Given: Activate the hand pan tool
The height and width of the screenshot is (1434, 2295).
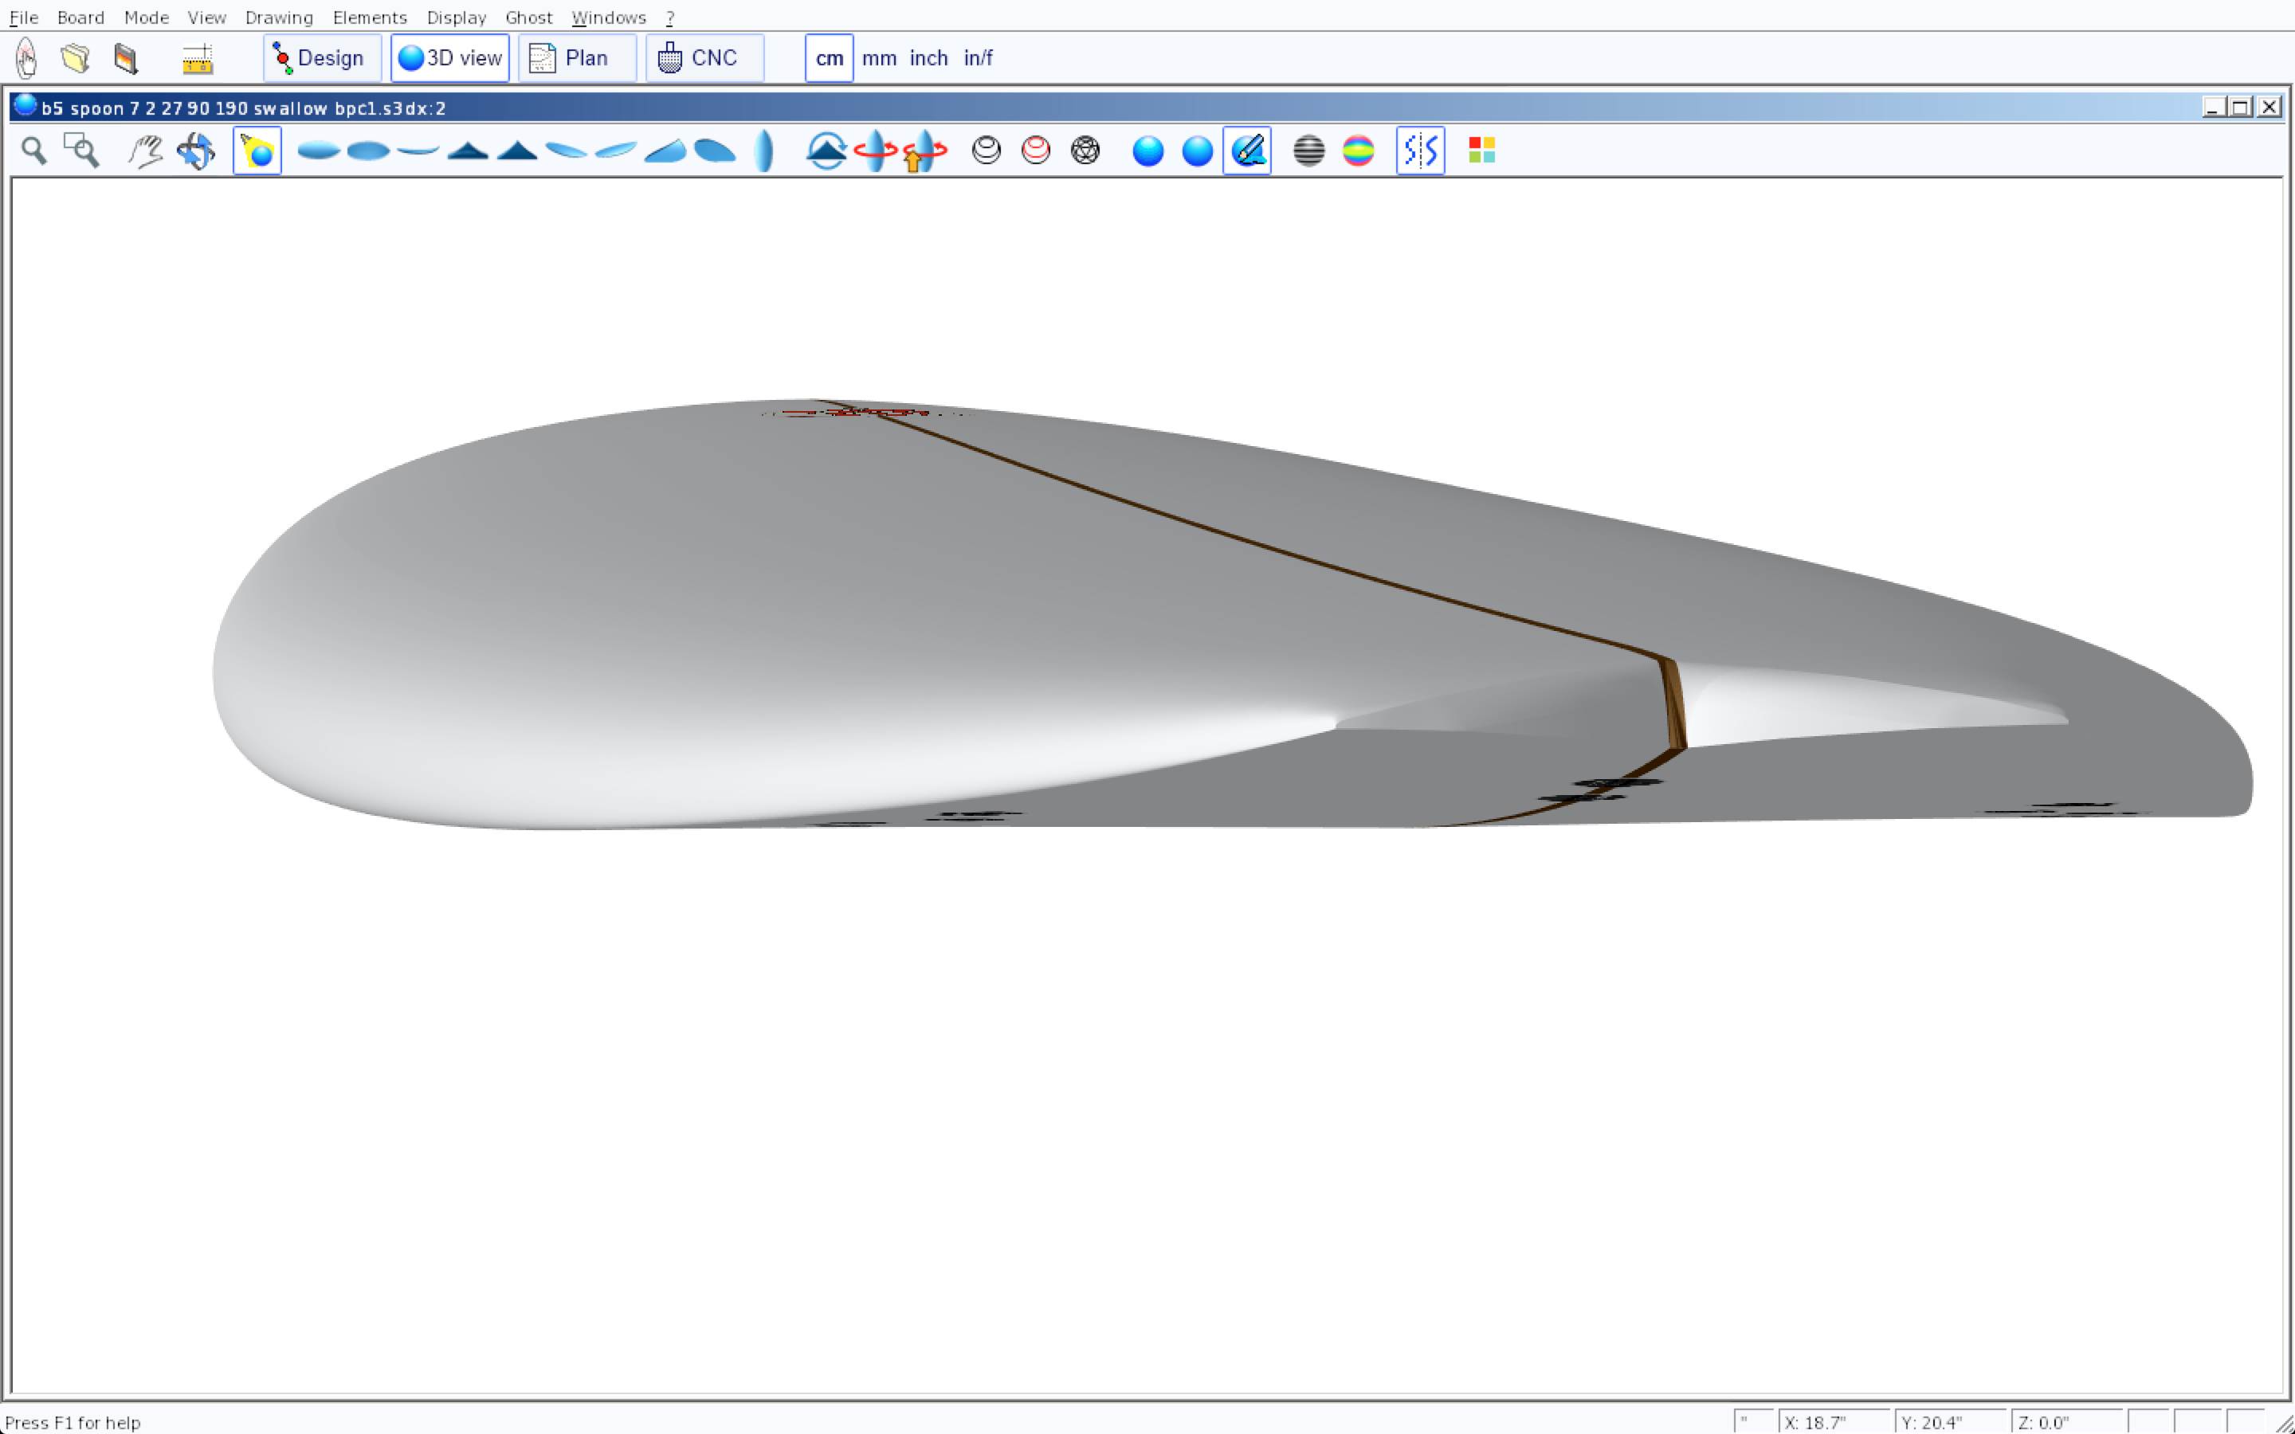Looking at the screenshot, I should point(145,151).
